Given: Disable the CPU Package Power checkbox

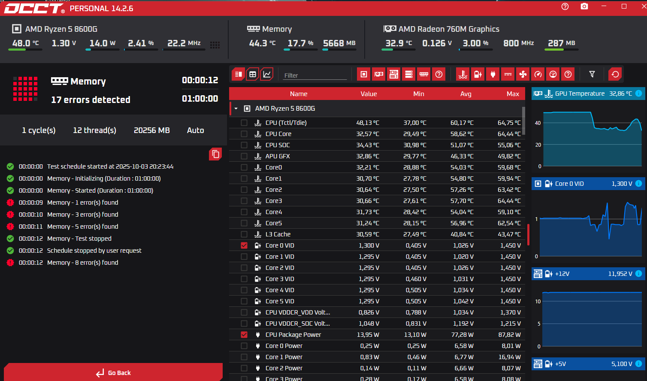Looking at the screenshot, I should coord(244,335).
